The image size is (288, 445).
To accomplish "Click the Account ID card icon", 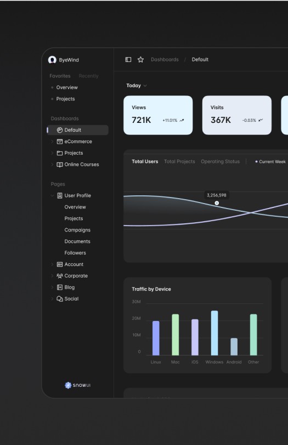I will [x=60, y=264].
